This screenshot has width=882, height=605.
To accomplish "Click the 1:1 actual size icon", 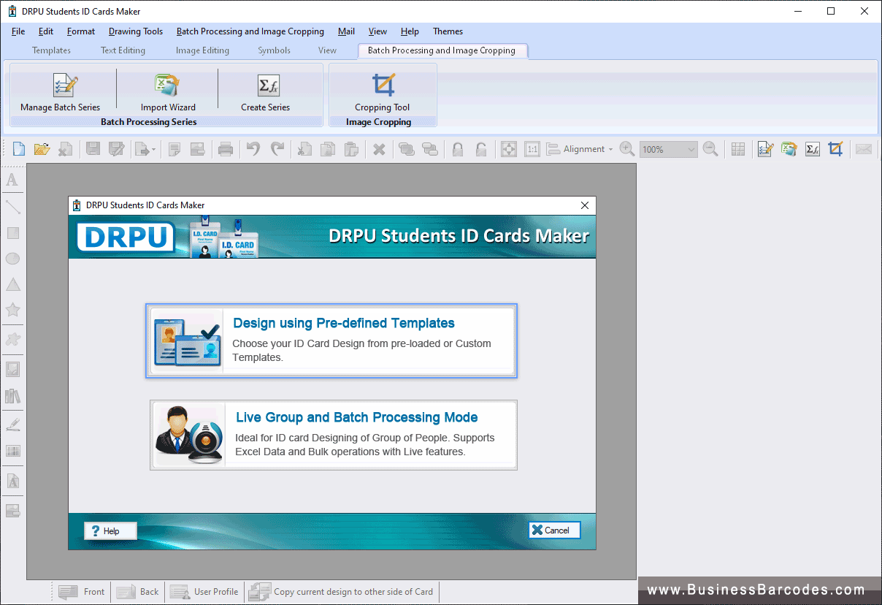I will tap(532, 149).
